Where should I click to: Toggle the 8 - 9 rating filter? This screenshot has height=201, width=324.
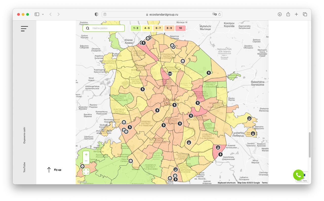tap(169, 28)
